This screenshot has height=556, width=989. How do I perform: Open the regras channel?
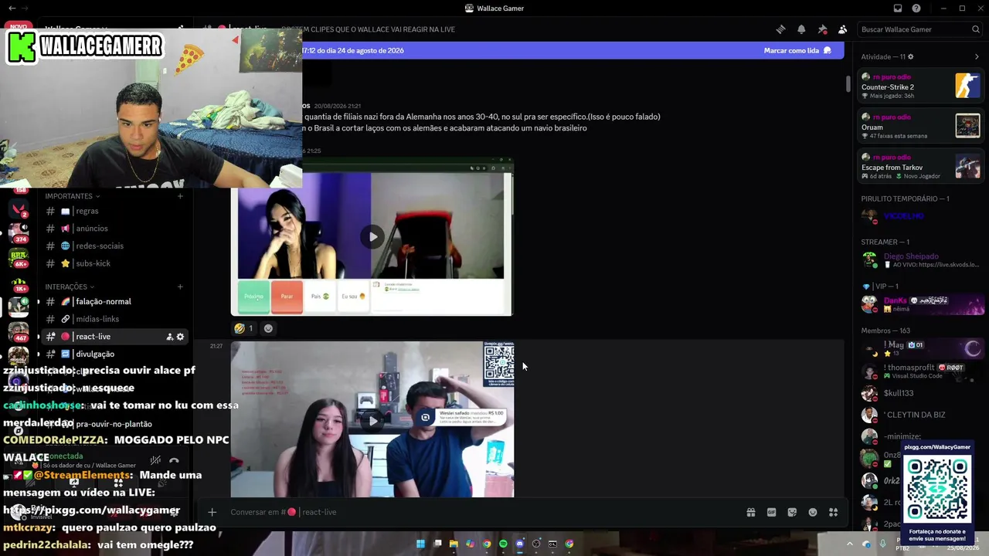(114, 211)
